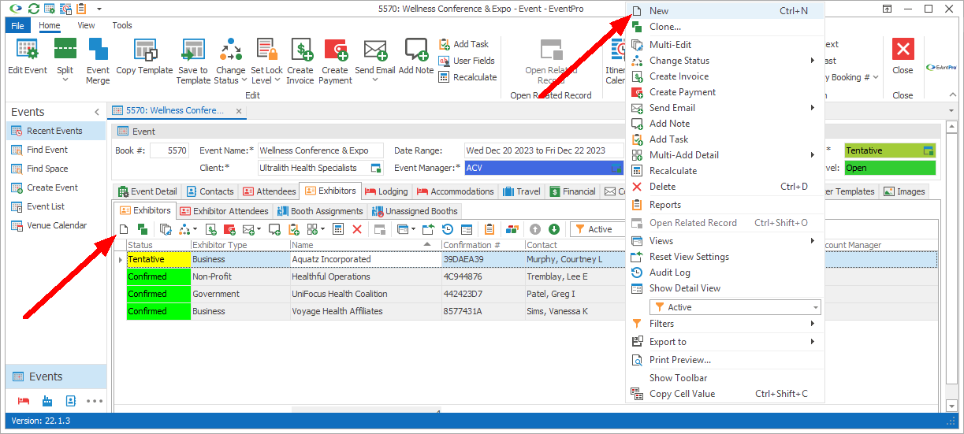The image size is (964, 434).
Task: Open Find Event in the Events panel
Action: click(x=47, y=150)
